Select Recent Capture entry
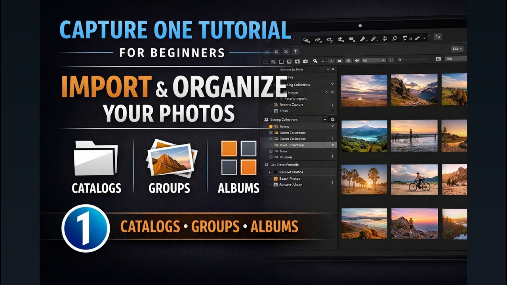 point(292,105)
